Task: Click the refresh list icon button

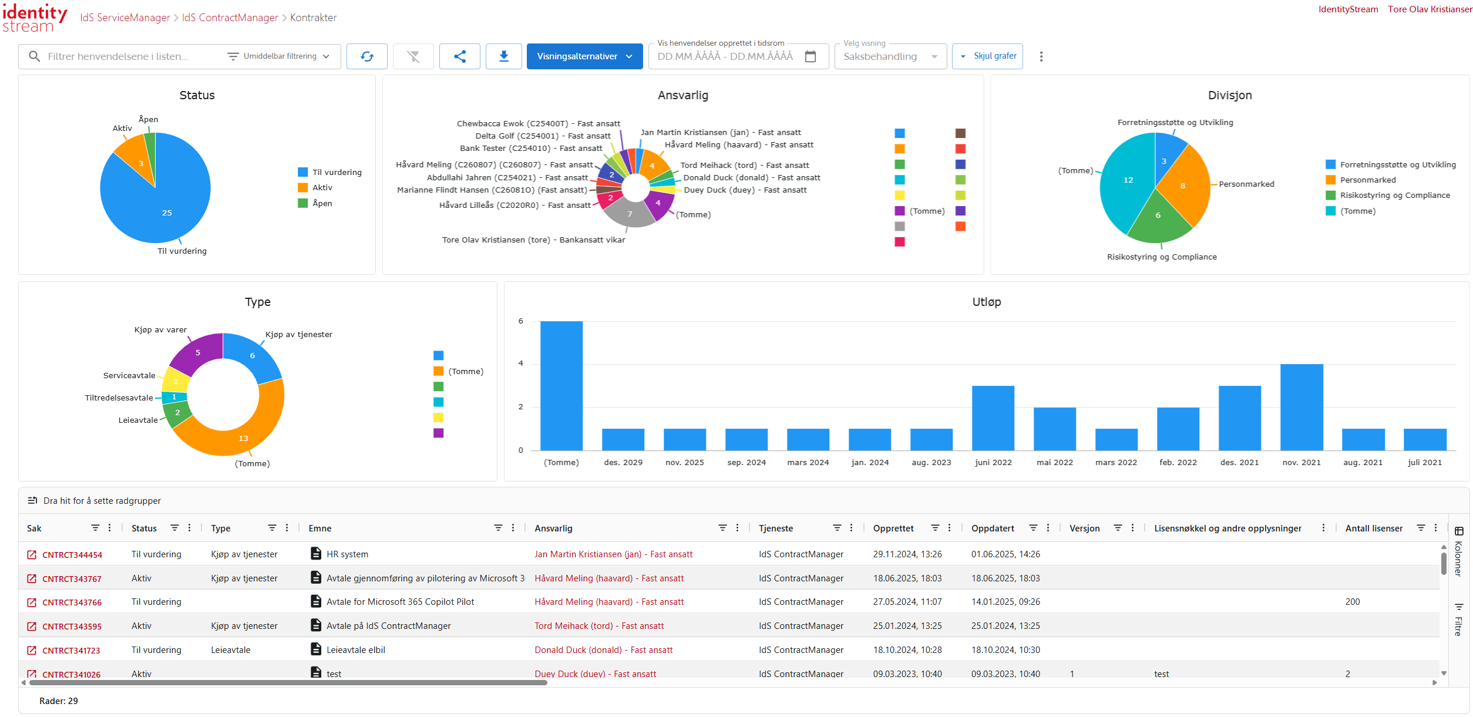Action: 366,56
